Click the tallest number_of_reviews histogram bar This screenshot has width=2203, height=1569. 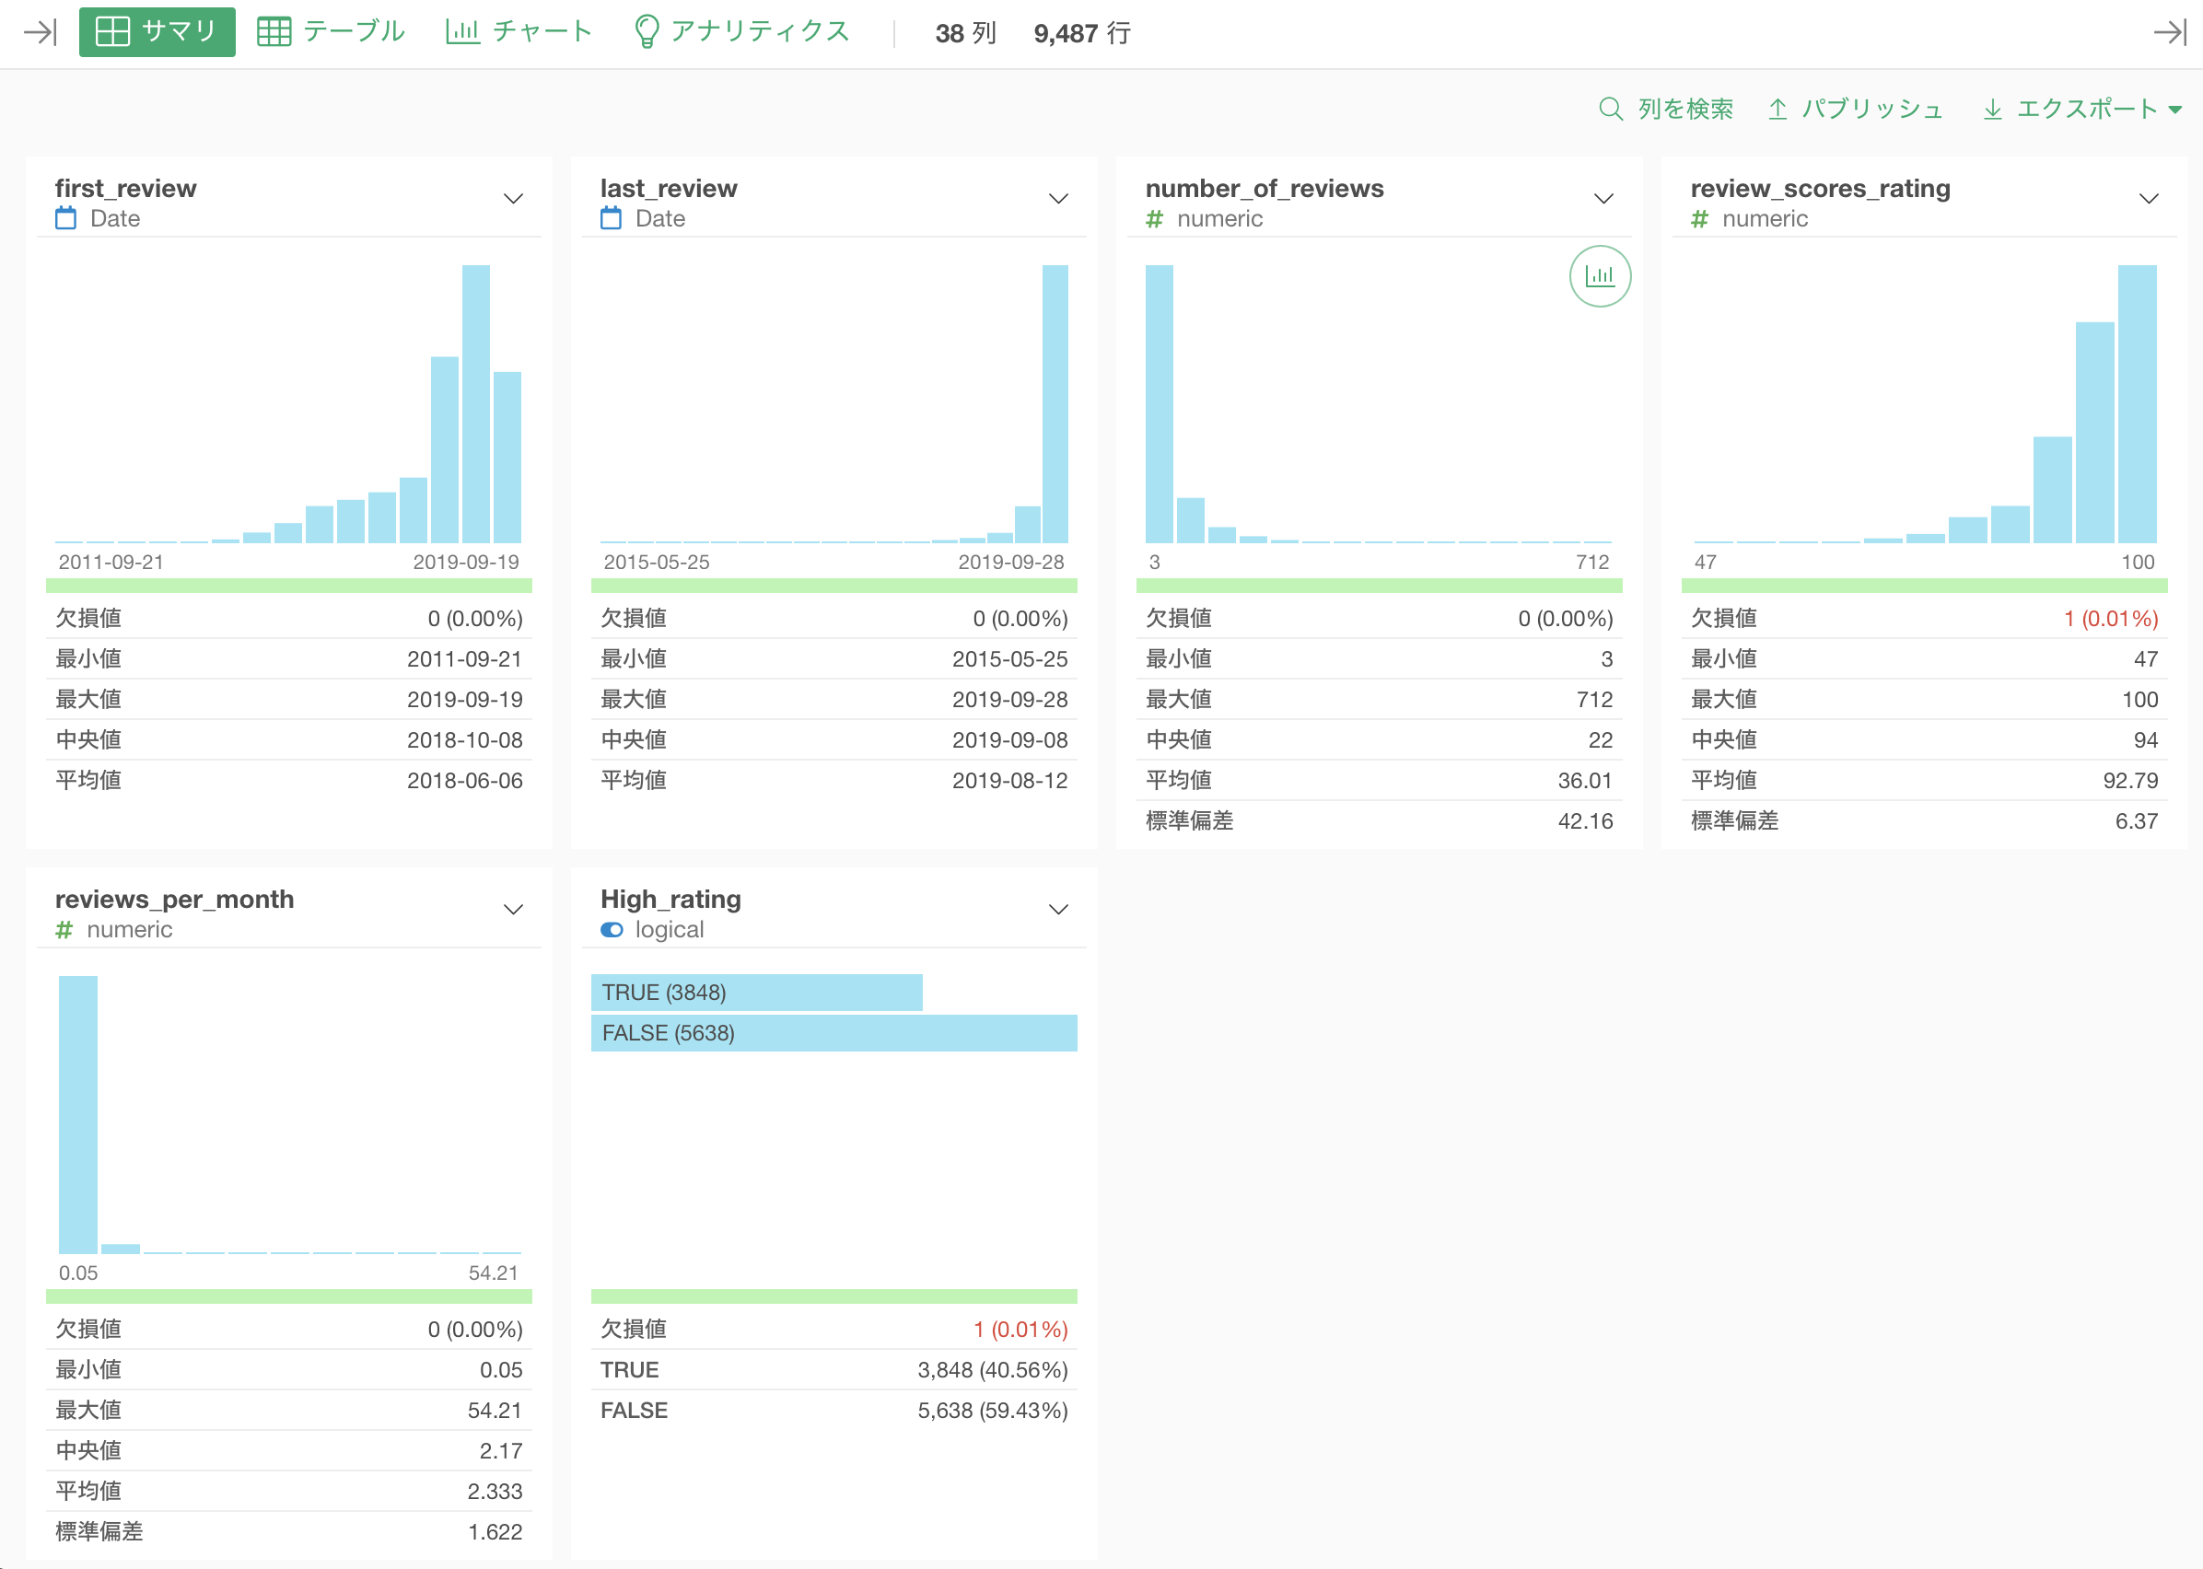(1160, 404)
